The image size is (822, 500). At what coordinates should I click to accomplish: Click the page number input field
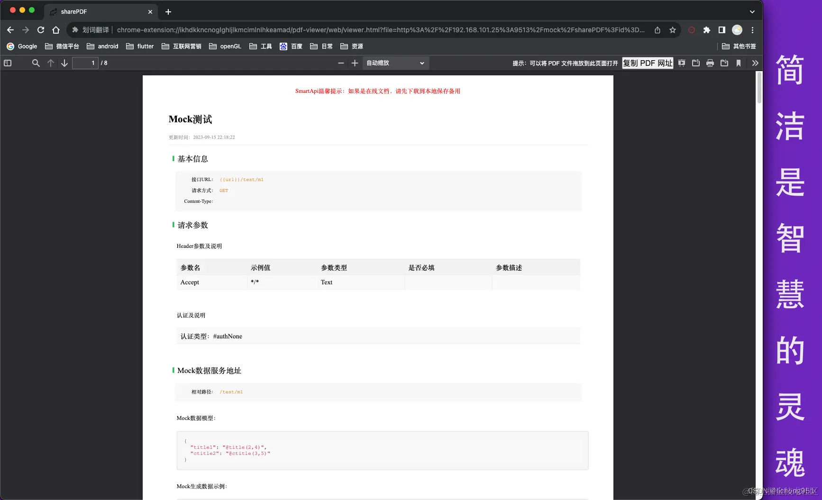[85, 63]
